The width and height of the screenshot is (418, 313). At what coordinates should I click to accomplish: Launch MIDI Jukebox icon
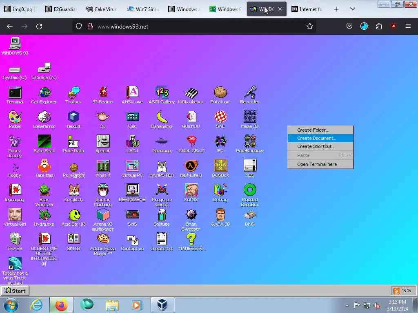click(191, 95)
